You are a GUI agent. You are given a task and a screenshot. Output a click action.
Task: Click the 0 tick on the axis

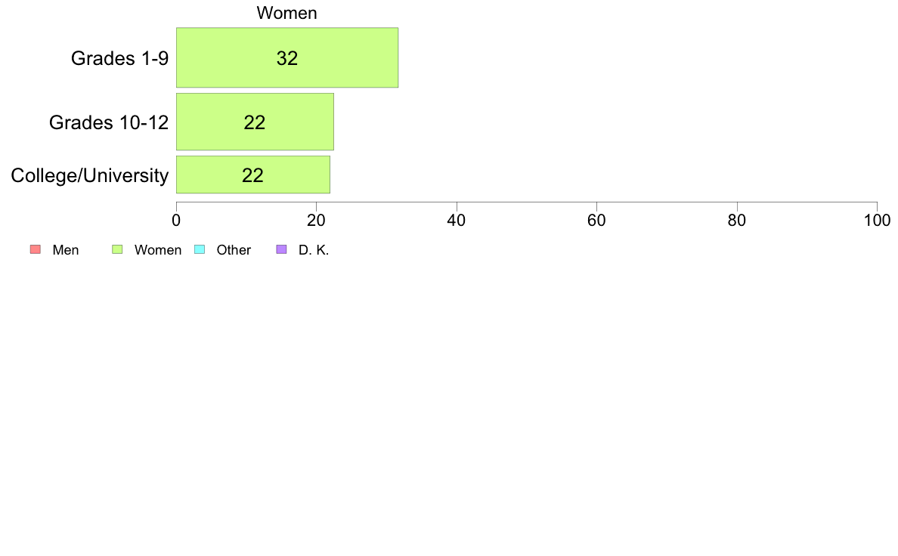click(176, 221)
